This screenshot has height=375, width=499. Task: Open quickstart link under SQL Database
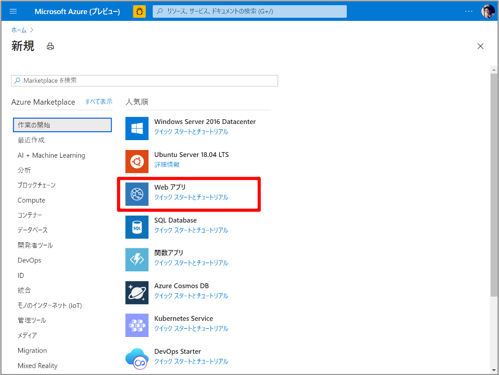click(191, 230)
